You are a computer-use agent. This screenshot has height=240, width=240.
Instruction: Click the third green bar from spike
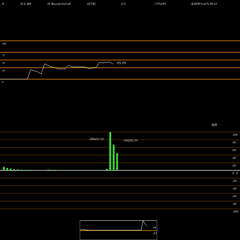pyautogui.click(x=117, y=162)
